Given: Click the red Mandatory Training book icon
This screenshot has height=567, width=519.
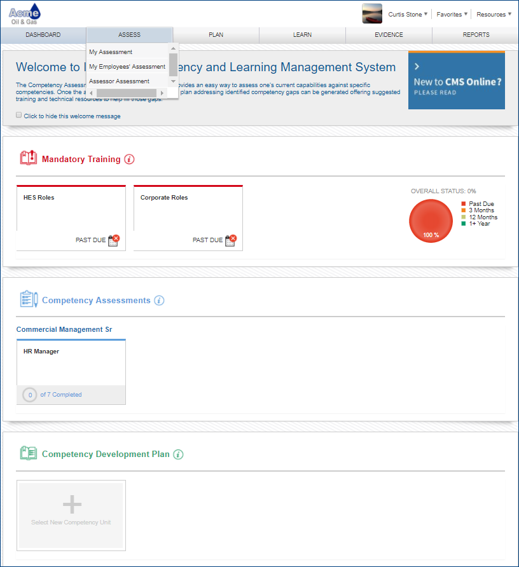Looking at the screenshot, I should click(x=28, y=158).
